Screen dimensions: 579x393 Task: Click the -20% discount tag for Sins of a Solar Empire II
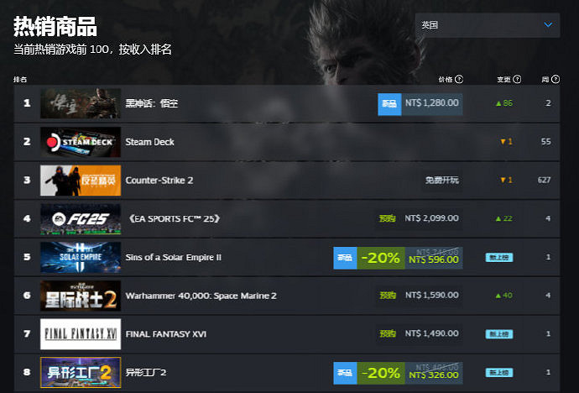[x=381, y=258]
